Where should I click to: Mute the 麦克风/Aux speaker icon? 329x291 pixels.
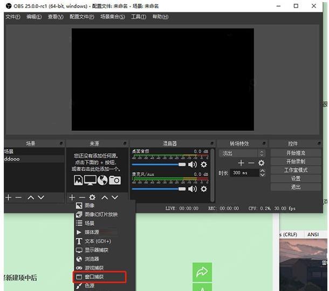tap(193, 189)
